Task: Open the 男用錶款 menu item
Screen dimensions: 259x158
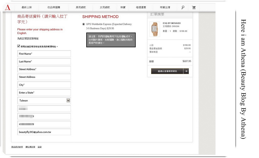Action: point(81,7)
